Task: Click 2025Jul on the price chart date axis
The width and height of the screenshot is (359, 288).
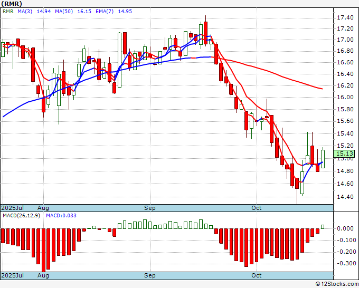Action: pos(13,208)
